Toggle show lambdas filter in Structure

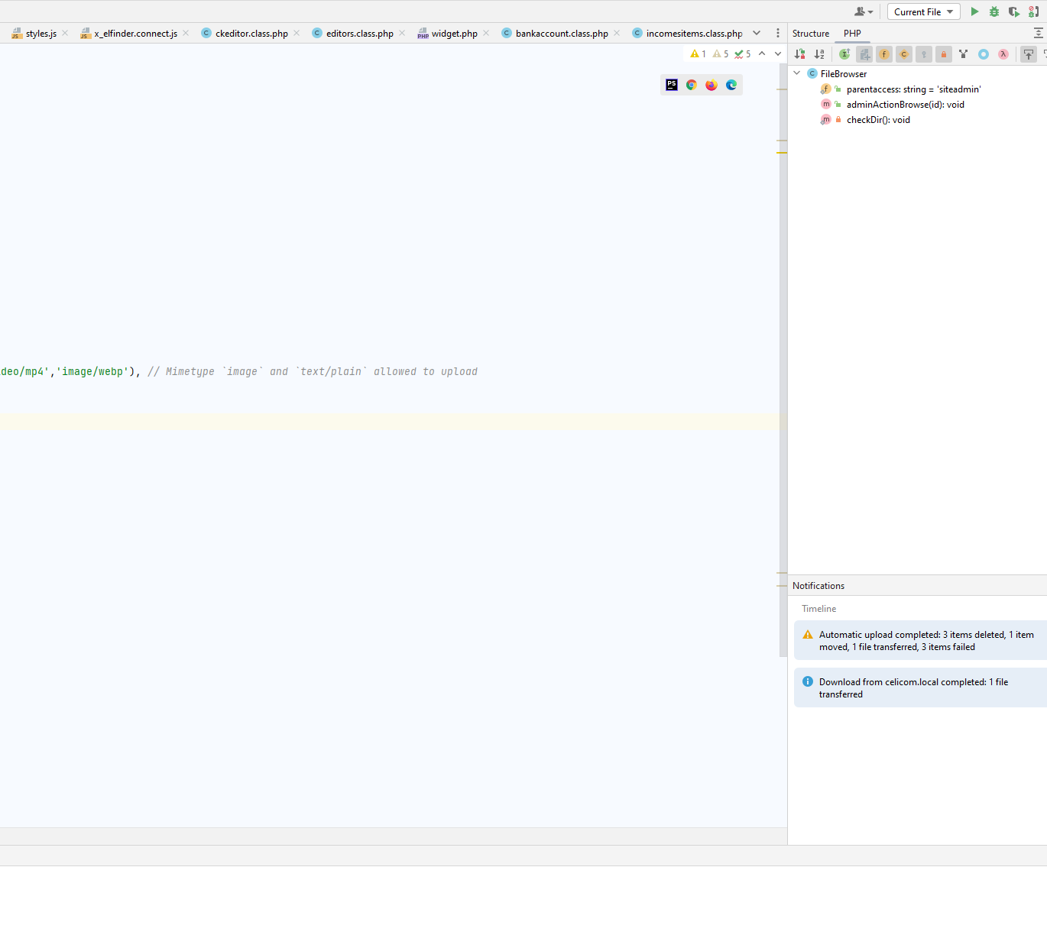point(1003,54)
